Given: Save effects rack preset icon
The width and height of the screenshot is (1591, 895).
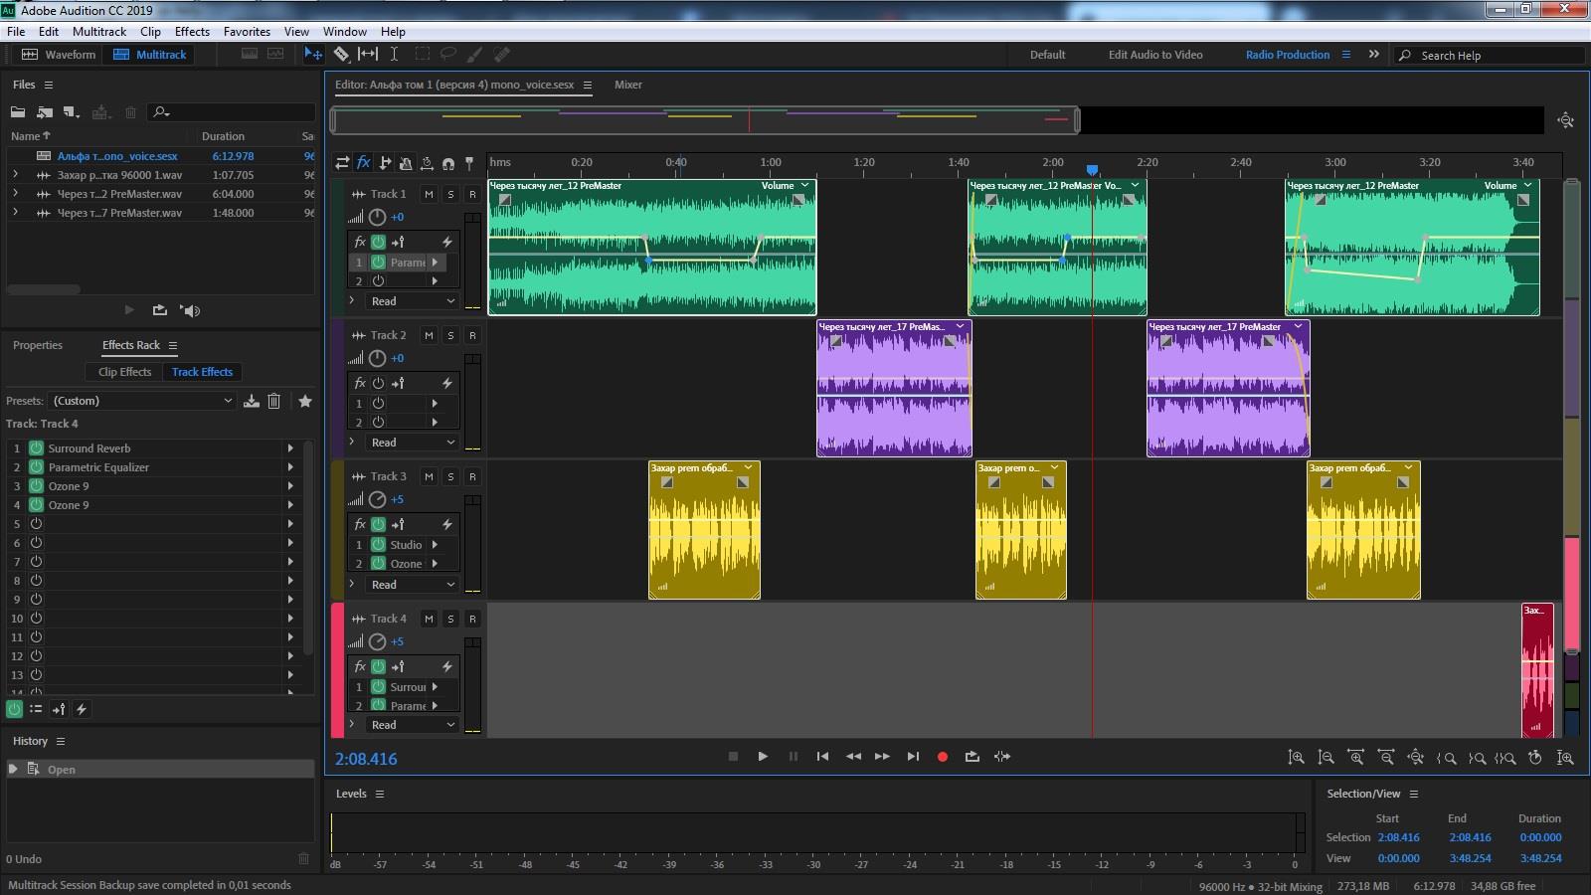Looking at the screenshot, I should coord(252,401).
